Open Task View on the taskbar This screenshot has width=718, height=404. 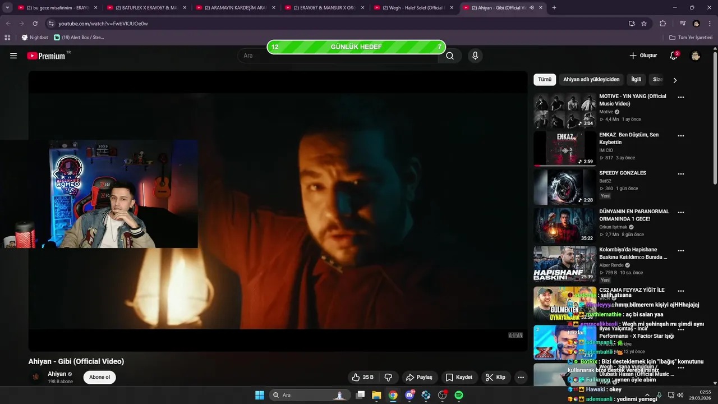tap(361, 395)
